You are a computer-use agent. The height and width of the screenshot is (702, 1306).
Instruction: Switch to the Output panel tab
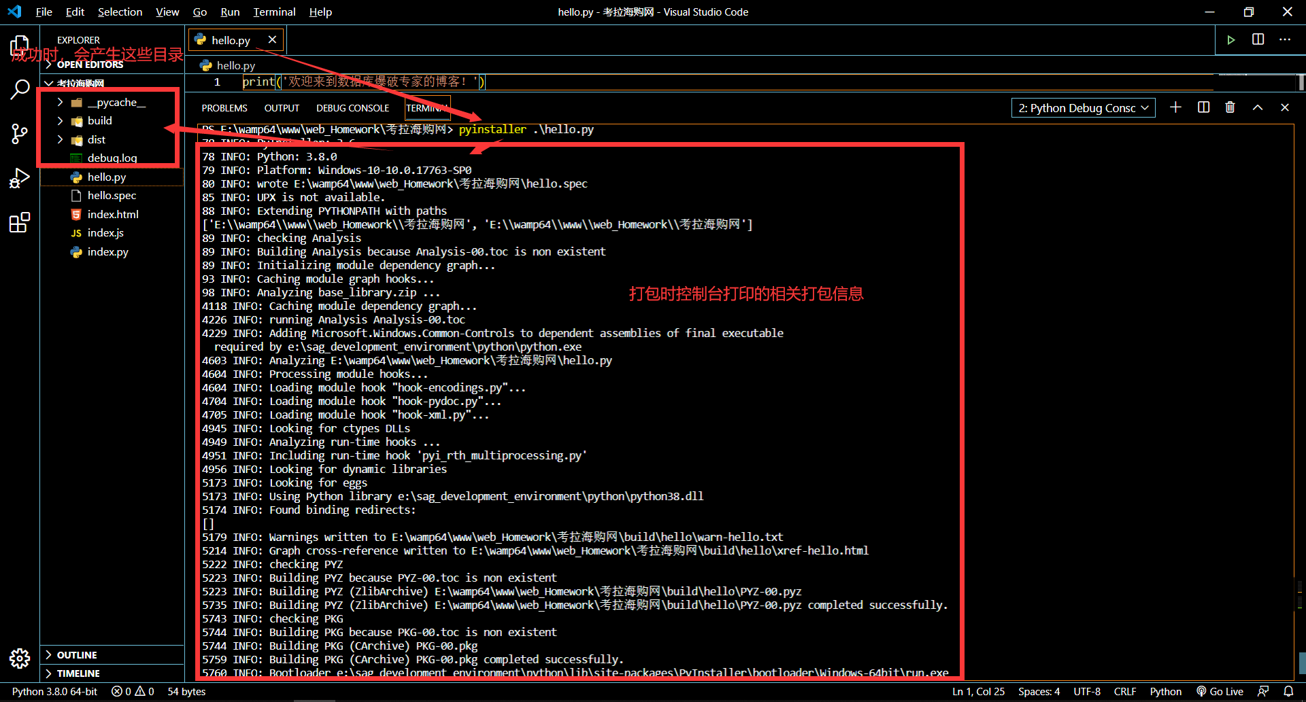(282, 108)
